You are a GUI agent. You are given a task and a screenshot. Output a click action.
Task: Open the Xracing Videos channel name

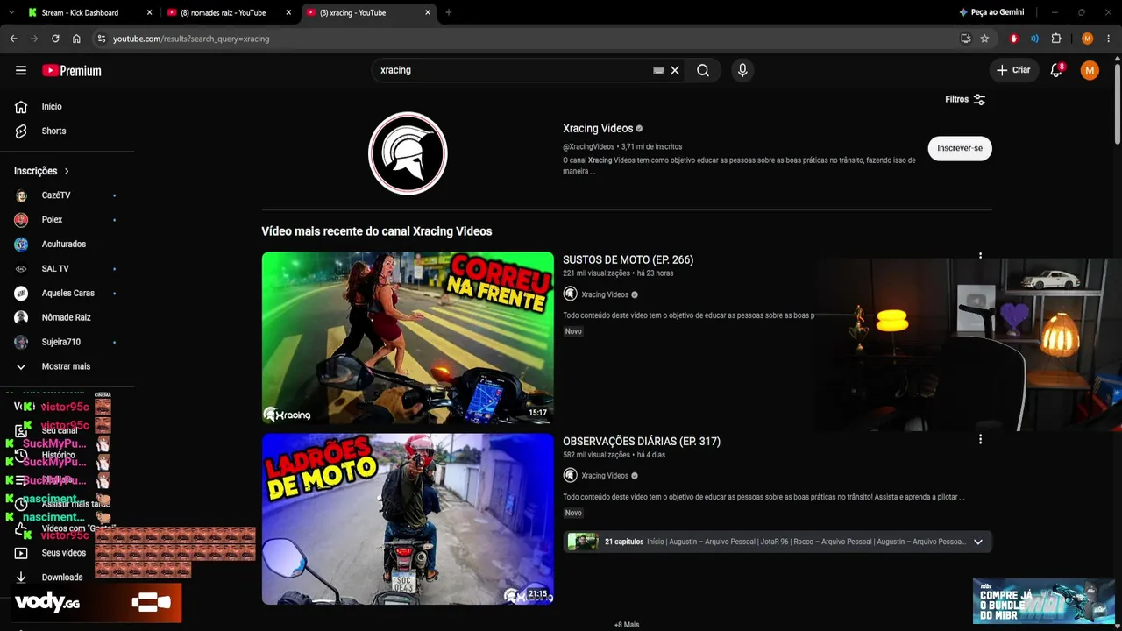(x=598, y=129)
